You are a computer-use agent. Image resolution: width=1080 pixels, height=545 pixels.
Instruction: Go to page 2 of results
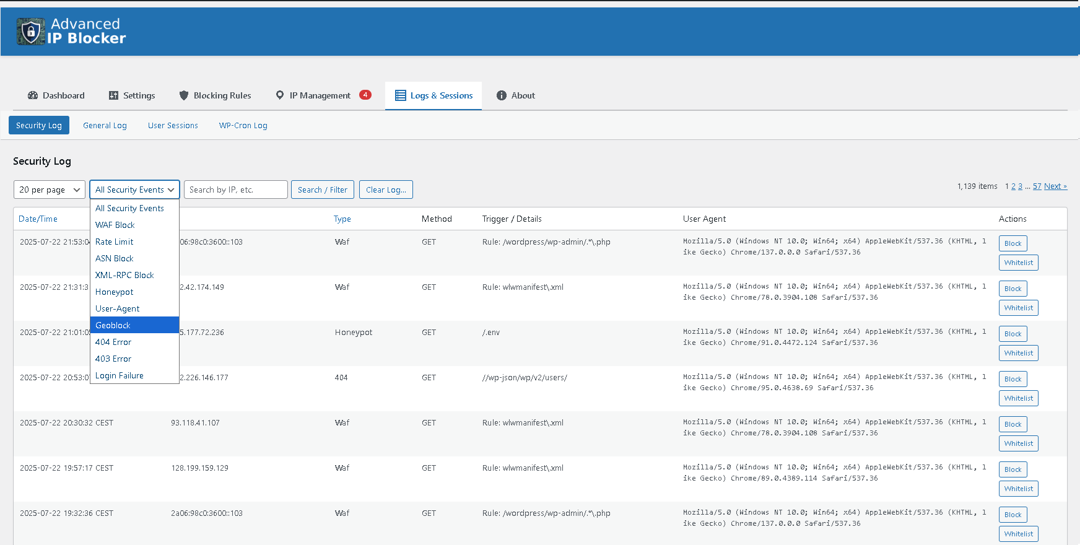click(1013, 186)
